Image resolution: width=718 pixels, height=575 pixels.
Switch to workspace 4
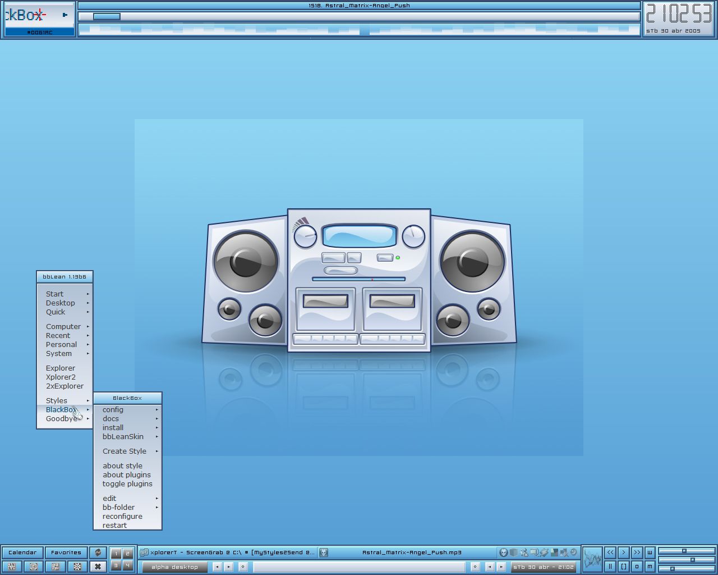tap(127, 565)
